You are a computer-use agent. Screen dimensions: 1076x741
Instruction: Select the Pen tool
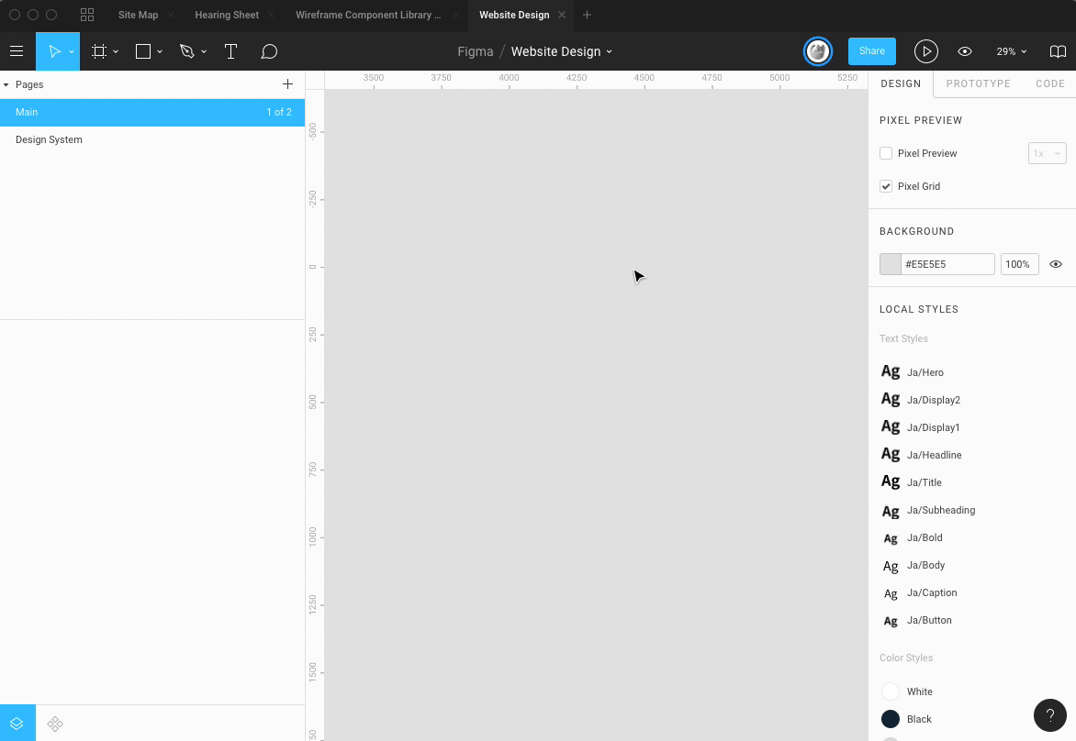(186, 51)
